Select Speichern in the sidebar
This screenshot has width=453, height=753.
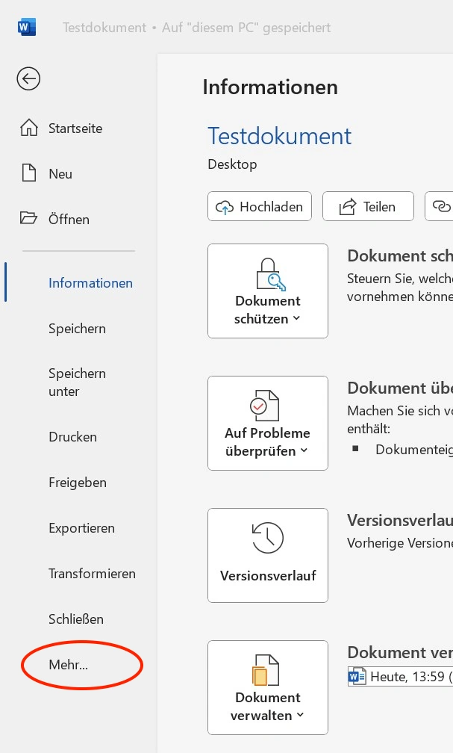click(x=77, y=329)
